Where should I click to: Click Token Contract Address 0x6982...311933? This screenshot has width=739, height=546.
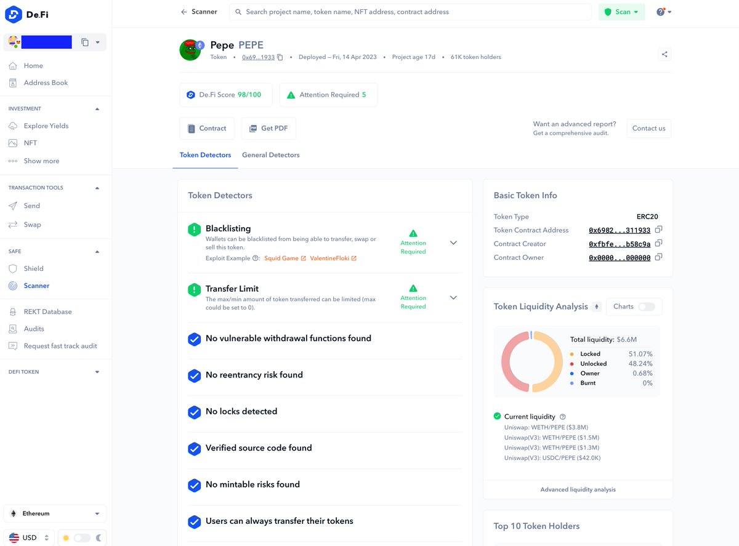620,230
